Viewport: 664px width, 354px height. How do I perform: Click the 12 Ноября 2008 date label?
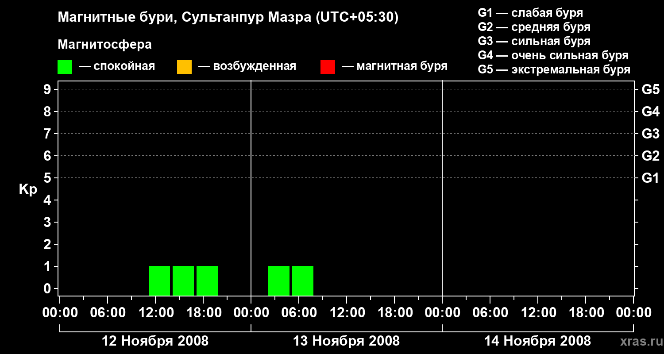pyautogui.click(x=155, y=341)
